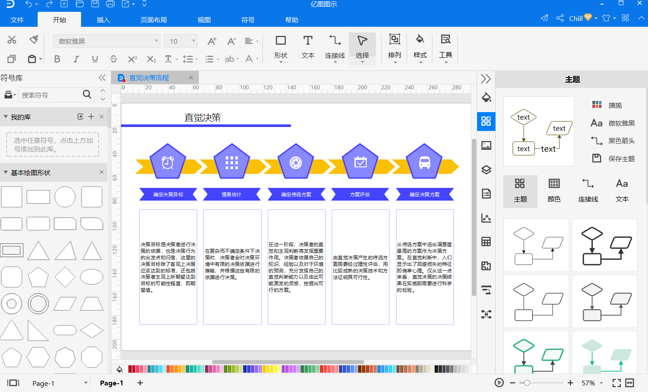Click in the 搜索符号 search field
648x392 pixels.
(50, 95)
